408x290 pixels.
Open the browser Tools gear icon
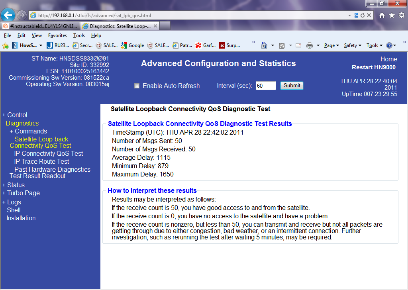[402, 16]
